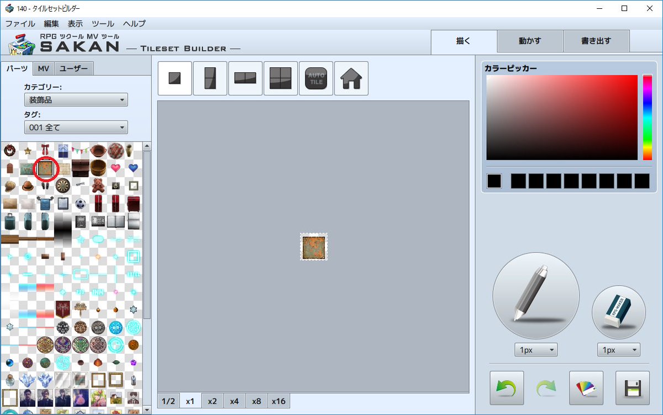This screenshot has width=663, height=415.
Task: Pick the blue towel rack part
Action: point(45,203)
